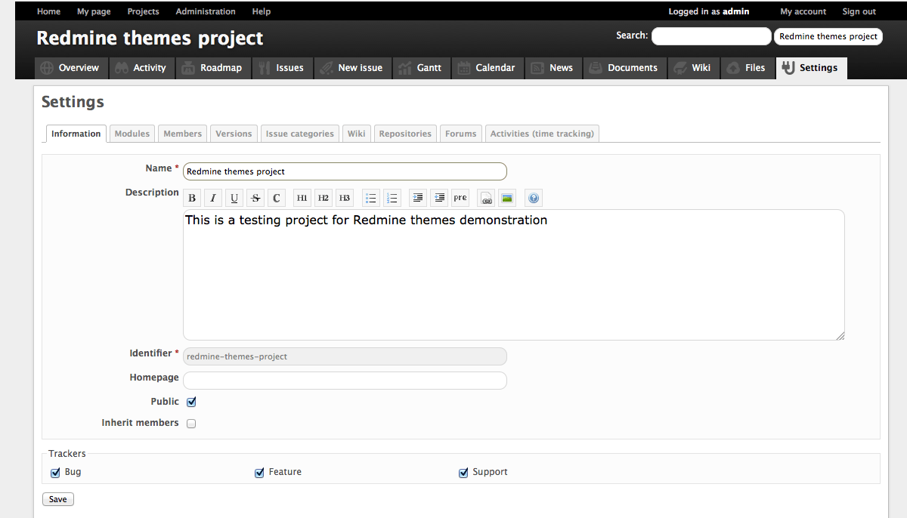Open My page link
This screenshot has width=907, height=518.
(x=94, y=11)
